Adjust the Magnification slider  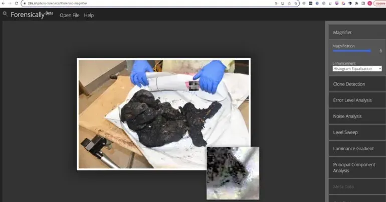[x=352, y=51]
